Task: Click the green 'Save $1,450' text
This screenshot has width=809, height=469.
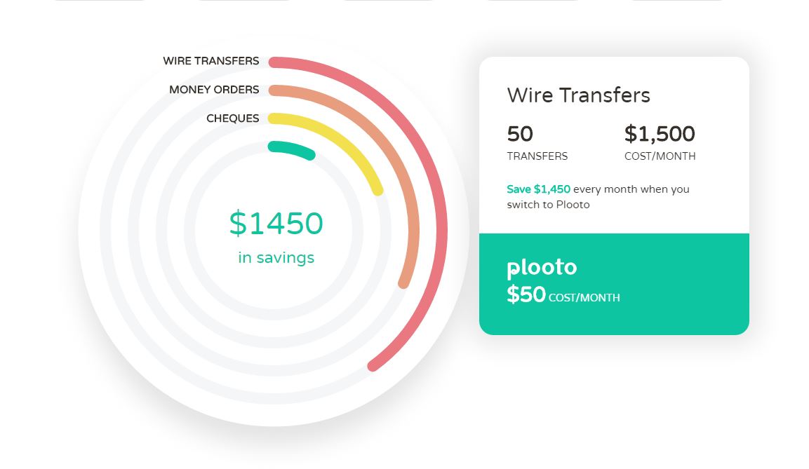Action: coord(538,189)
